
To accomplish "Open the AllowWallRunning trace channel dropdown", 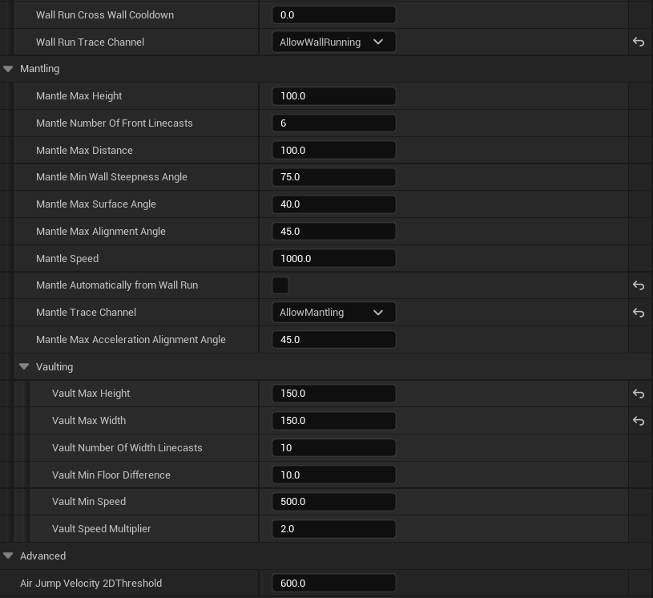I will [333, 42].
